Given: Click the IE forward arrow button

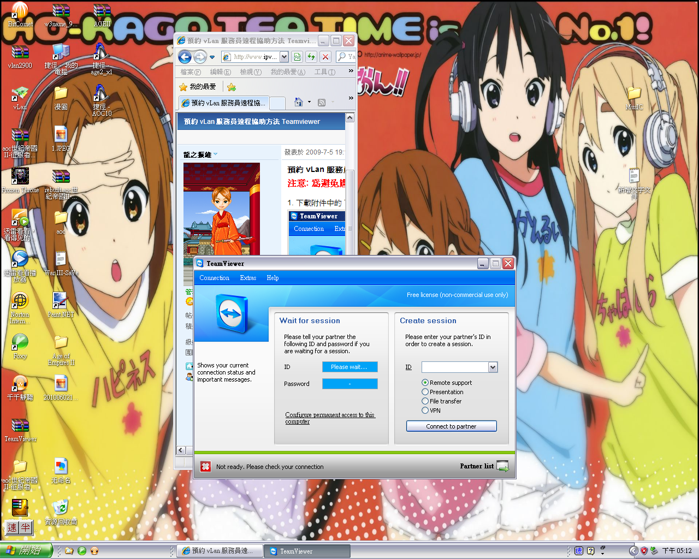Looking at the screenshot, I should tap(200, 57).
